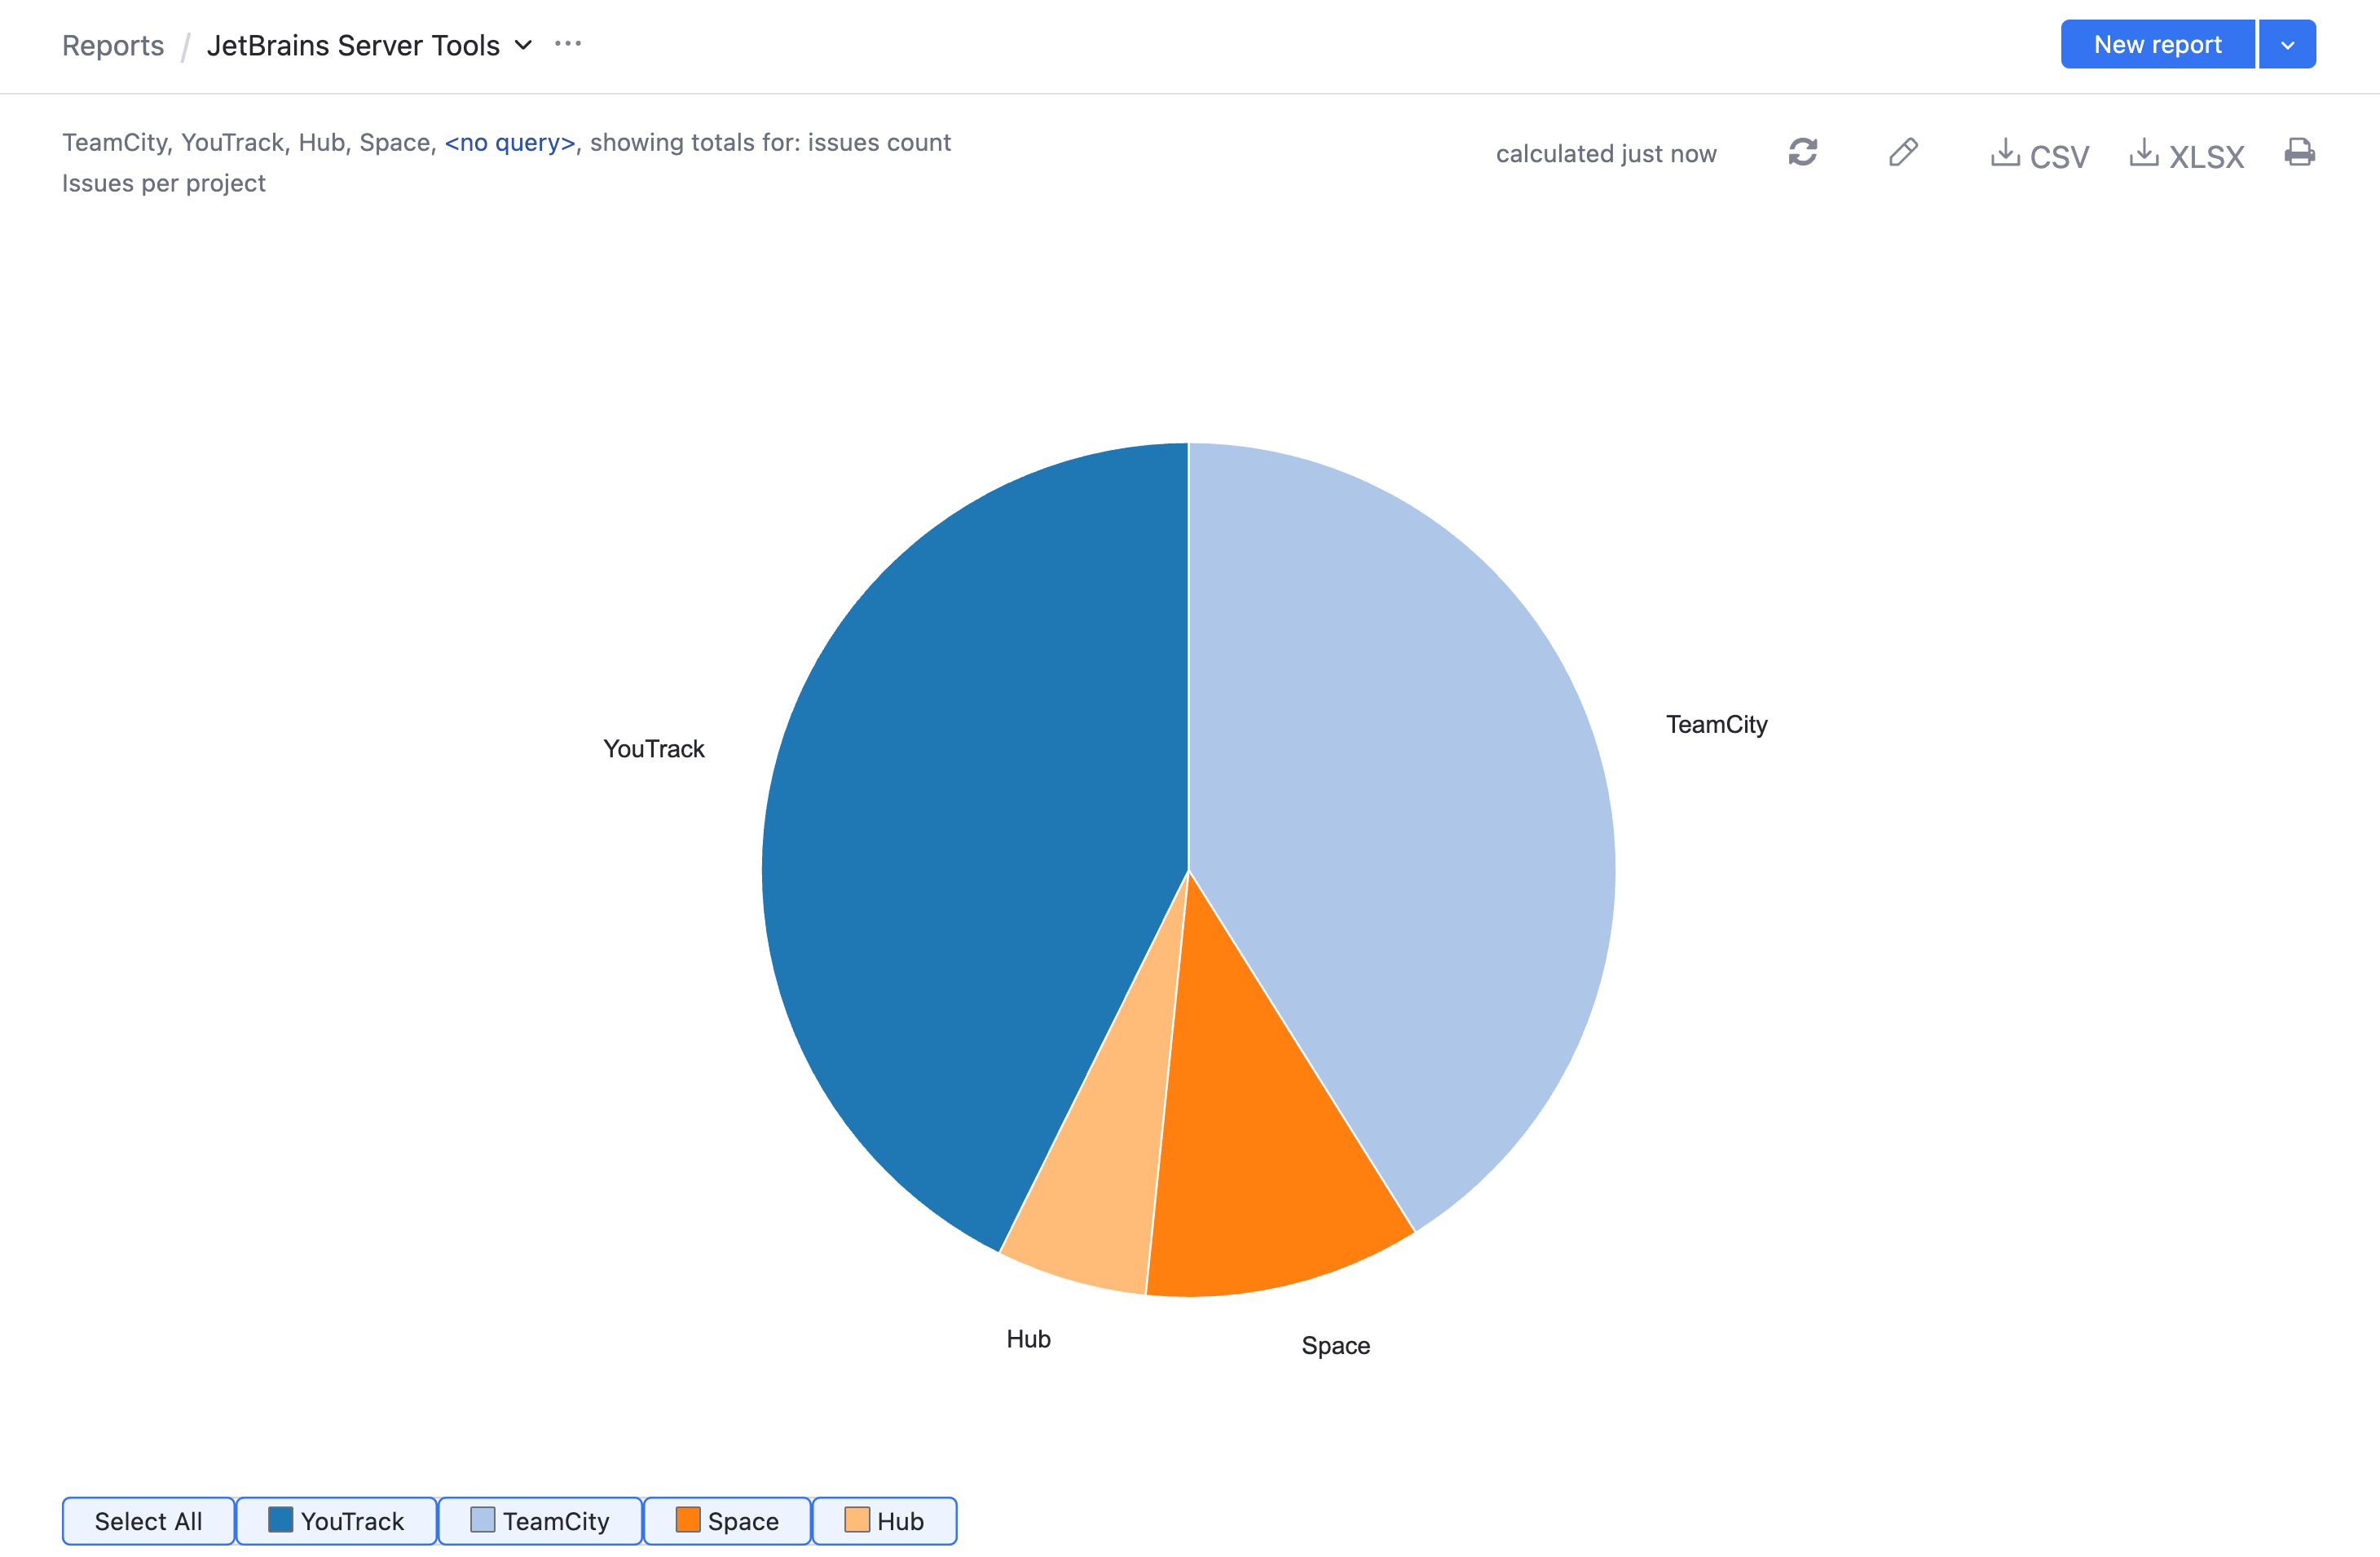
Task: Navigate to Reports via breadcrumb
Action: point(113,45)
